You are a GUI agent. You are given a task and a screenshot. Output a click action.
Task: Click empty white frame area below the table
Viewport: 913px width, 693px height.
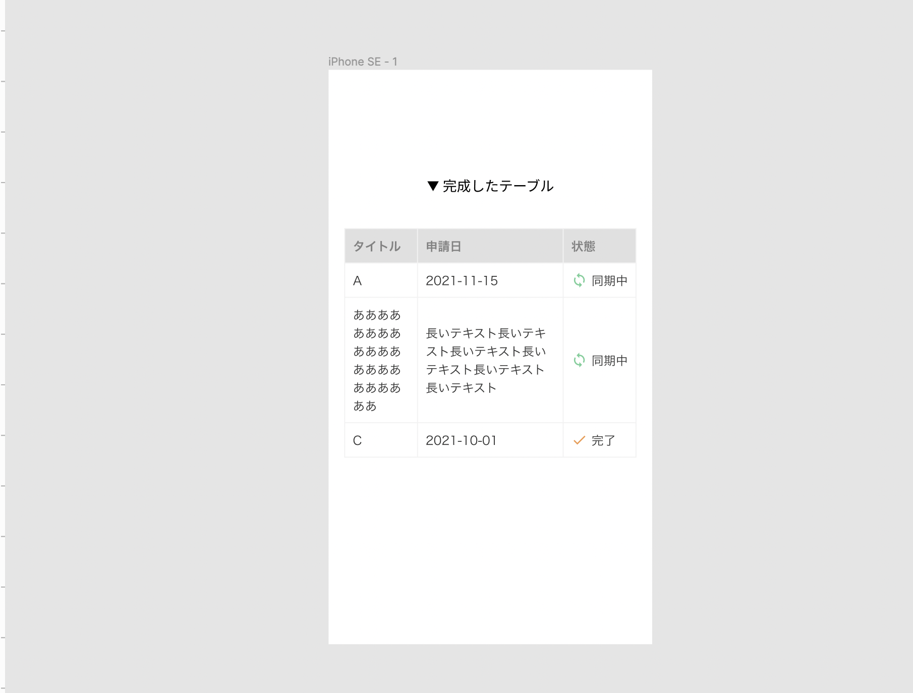pyautogui.click(x=489, y=550)
